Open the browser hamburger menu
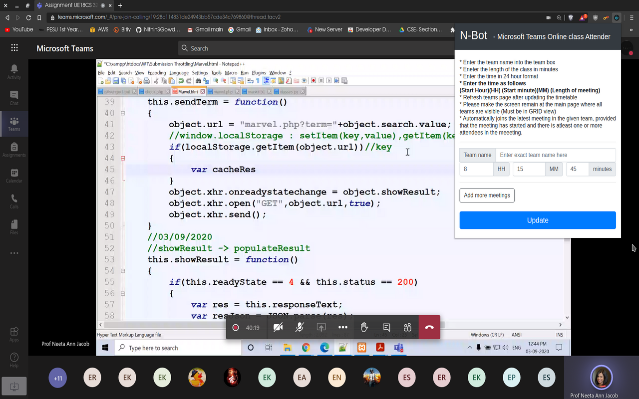 click(631, 17)
